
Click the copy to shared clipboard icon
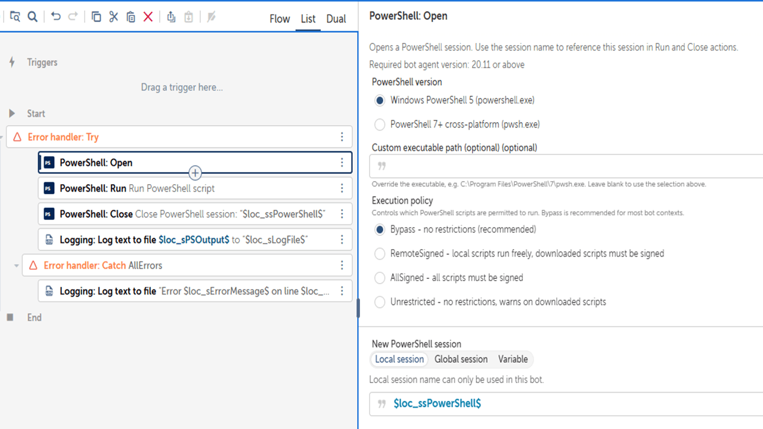pyautogui.click(x=171, y=17)
